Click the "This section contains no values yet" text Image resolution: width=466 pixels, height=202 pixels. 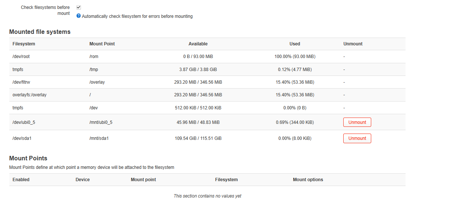point(207,196)
